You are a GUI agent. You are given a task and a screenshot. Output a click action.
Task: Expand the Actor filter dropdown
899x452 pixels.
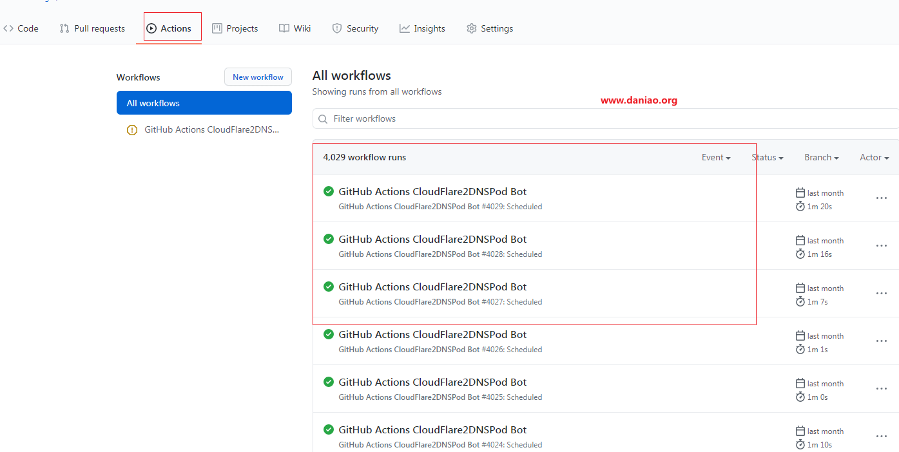click(x=875, y=157)
